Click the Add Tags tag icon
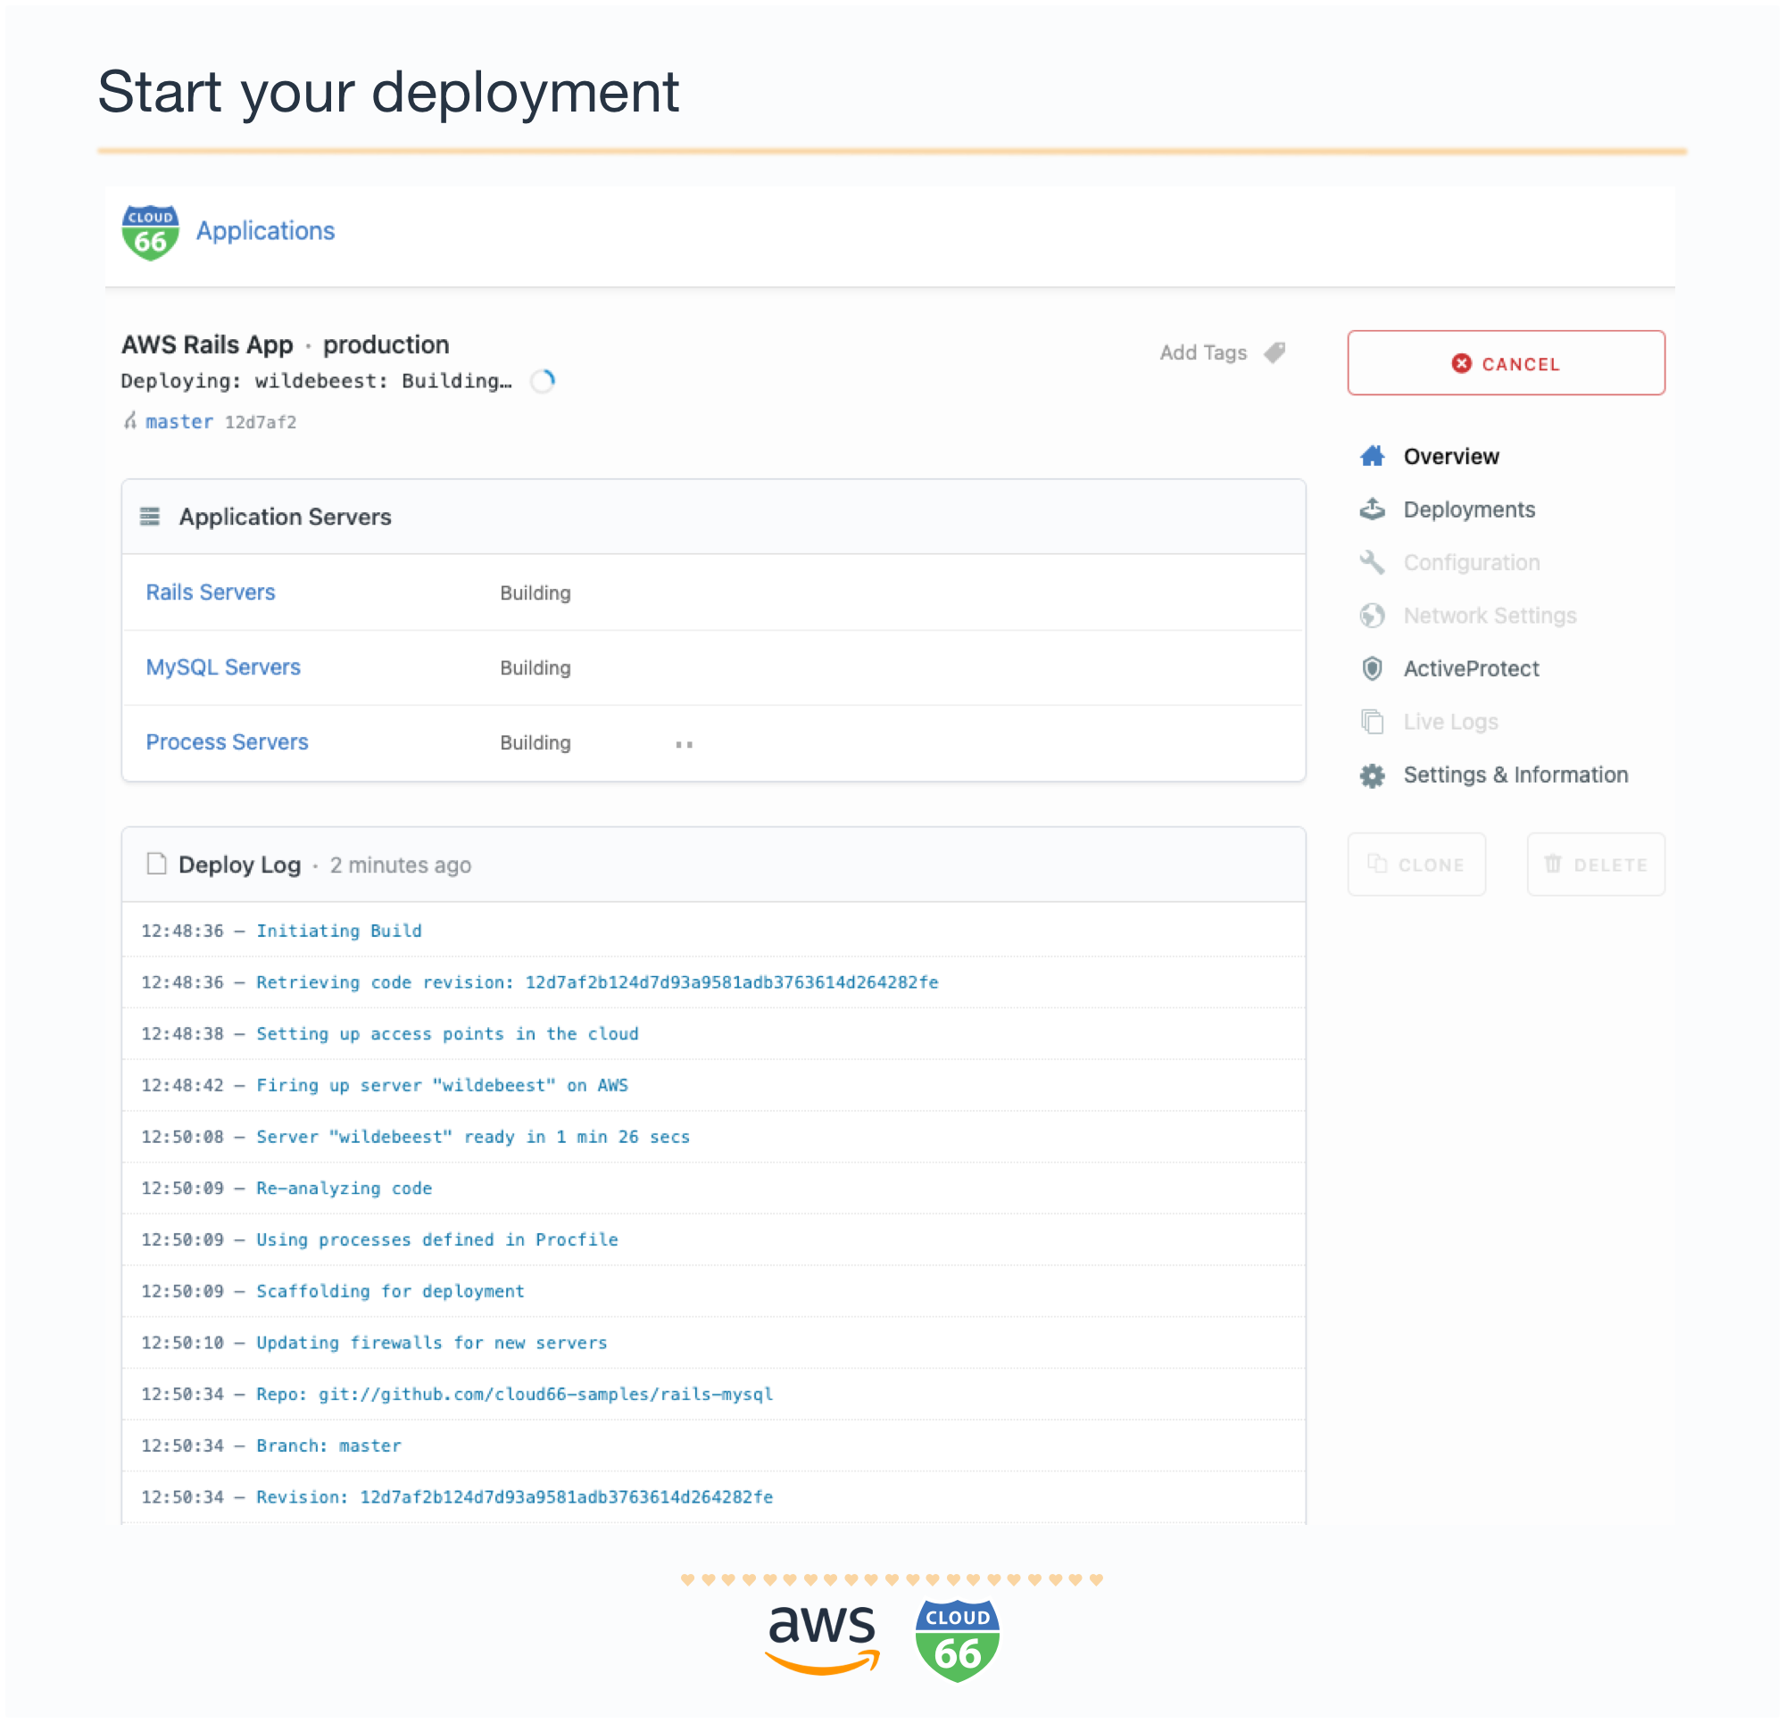Screen dimensions: 1785x1723 point(1275,352)
